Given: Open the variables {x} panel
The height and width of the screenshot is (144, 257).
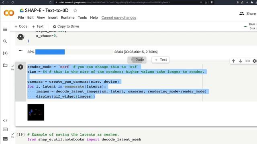Looking at the screenshot, I should pos(5,53).
